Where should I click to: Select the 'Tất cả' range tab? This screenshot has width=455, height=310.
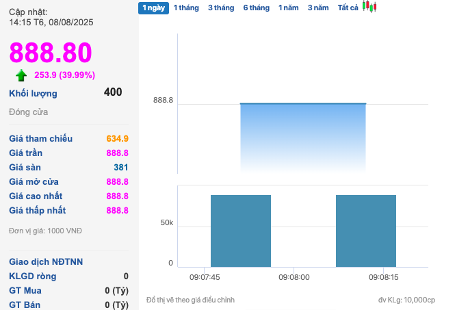coord(348,8)
